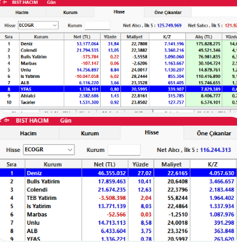
Task: Select Marbas row in lower table
Action: (x=118, y=215)
